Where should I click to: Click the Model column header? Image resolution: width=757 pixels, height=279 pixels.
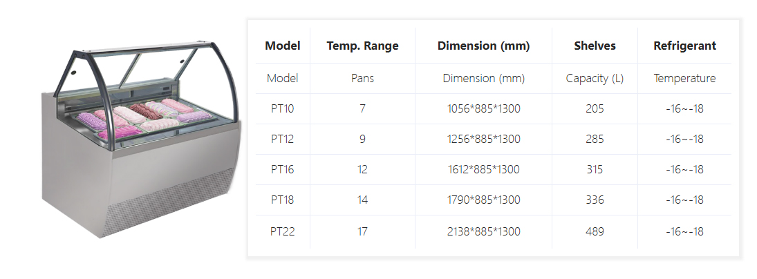(x=283, y=46)
